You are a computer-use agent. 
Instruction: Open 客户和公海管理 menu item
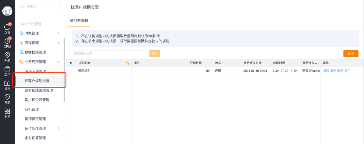(x=37, y=100)
